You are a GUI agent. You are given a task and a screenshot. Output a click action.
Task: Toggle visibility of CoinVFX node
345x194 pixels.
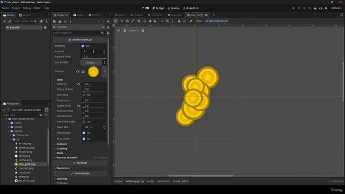click(x=45, y=27)
